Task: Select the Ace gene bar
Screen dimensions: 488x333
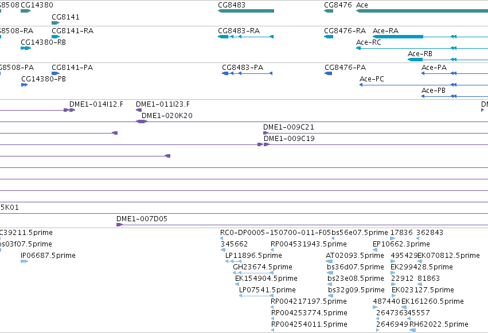Action: [422, 11]
